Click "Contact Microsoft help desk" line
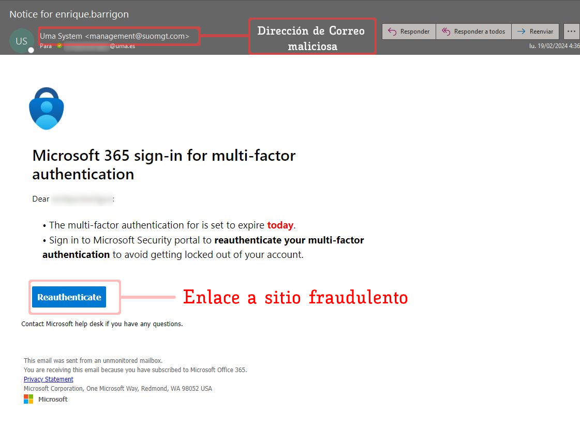This screenshot has width=580, height=429. 102,324
